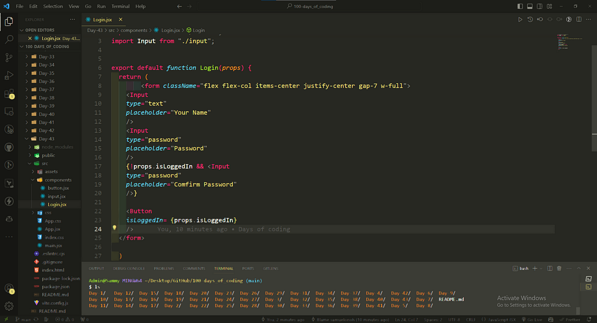The height and width of the screenshot is (323, 597).
Task: Switch to the GitLens panel tab
Action: coord(271,268)
